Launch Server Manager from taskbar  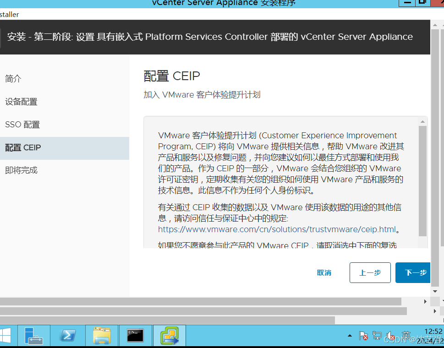coord(34,336)
